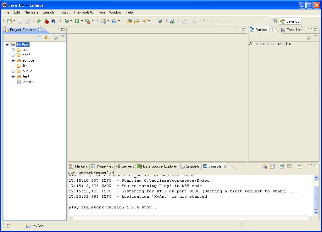The height and width of the screenshot is (232, 322).
Task: Click Open Console icon
Action: pos(300,166)
